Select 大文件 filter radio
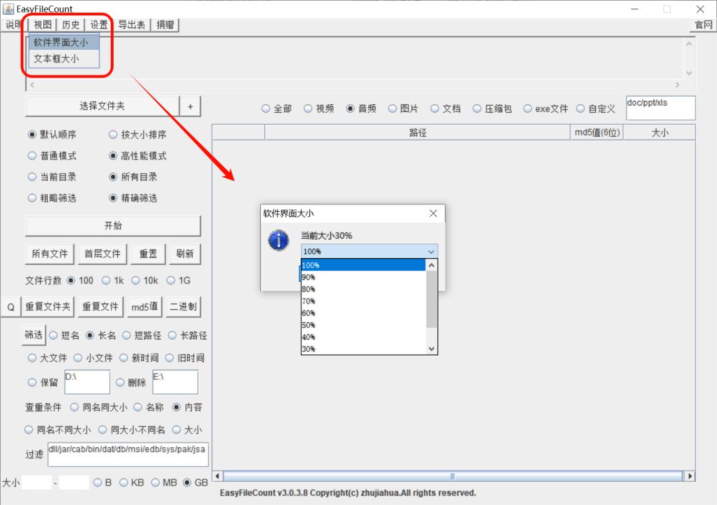Screen dimensions: 717x505 (48, 358)
